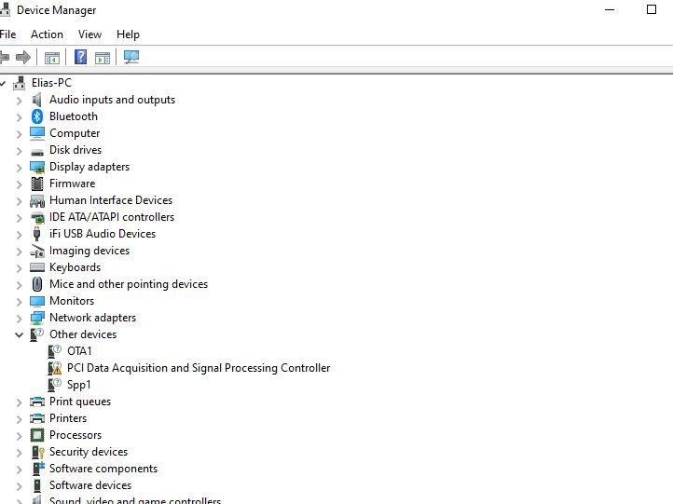
Task: Click the Human Interface Devices icon
Action: 37,200
